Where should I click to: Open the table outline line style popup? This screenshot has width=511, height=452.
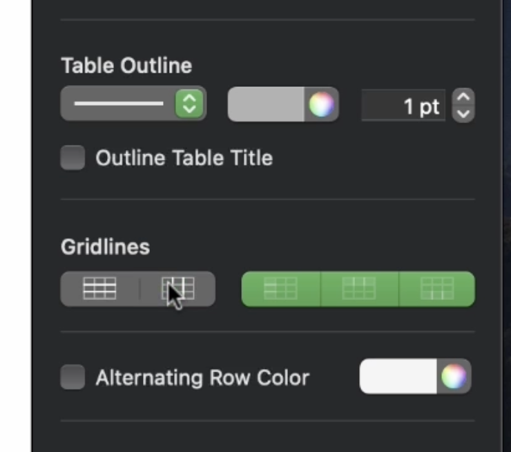click(x=133, y=104)
